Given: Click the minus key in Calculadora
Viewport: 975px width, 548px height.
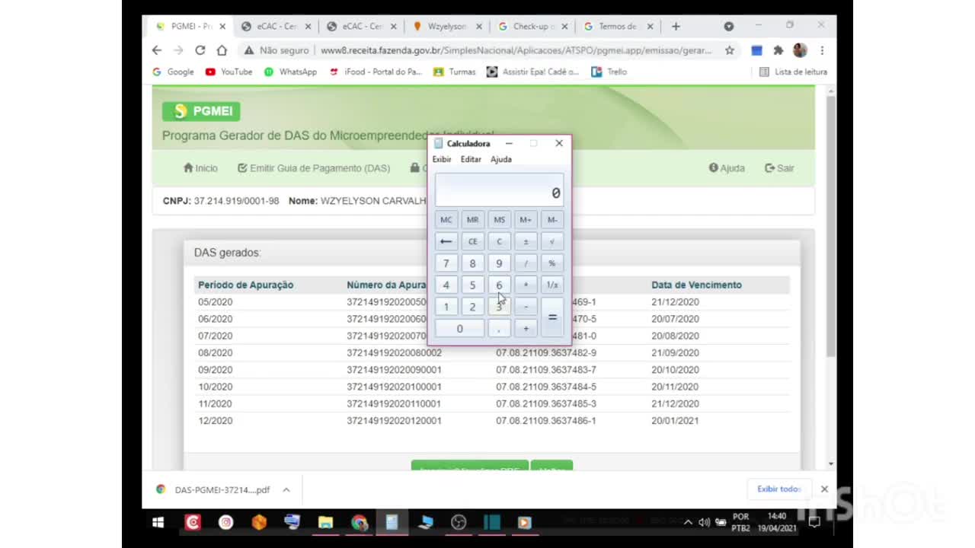Looking at the screenshot, I should tap(526, 307).
